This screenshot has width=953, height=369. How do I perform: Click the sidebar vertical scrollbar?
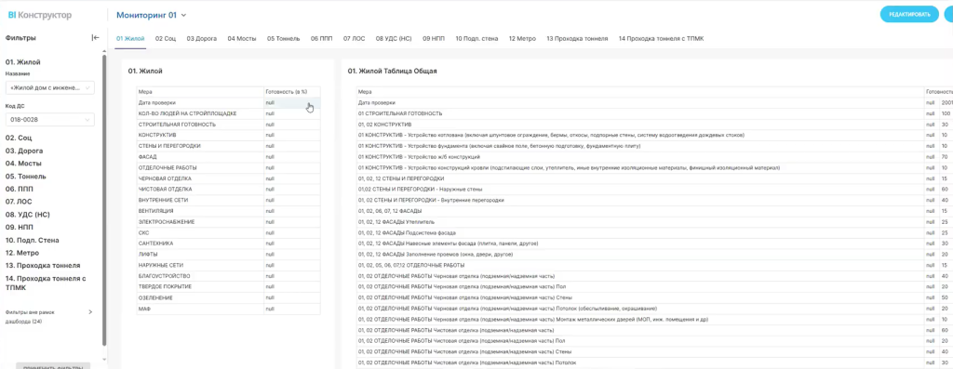(104, 200)
